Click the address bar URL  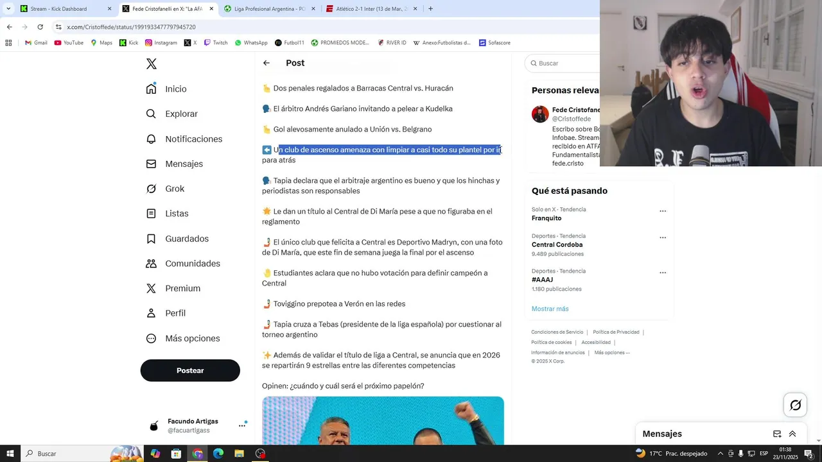click(131, 27)
